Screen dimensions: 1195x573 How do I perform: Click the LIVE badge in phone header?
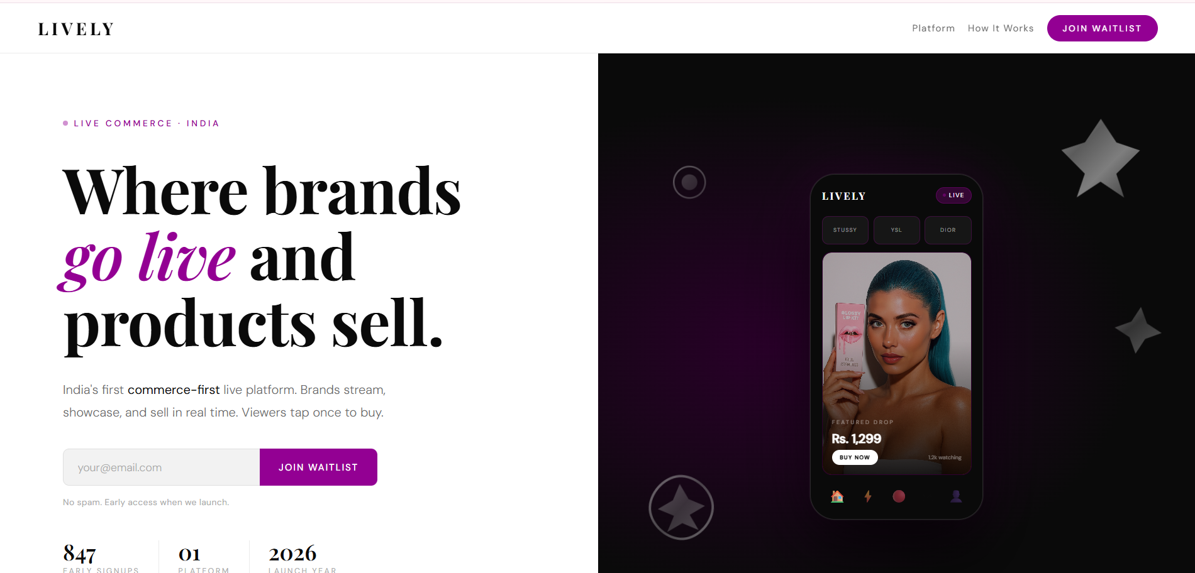coord(953,195)
